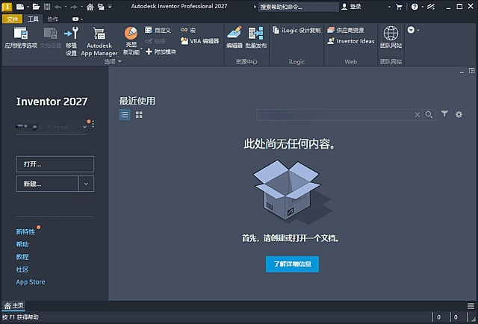The image size is (478, 324).
Task: Open the 文件 menu tab
Action: coord(13,18)
